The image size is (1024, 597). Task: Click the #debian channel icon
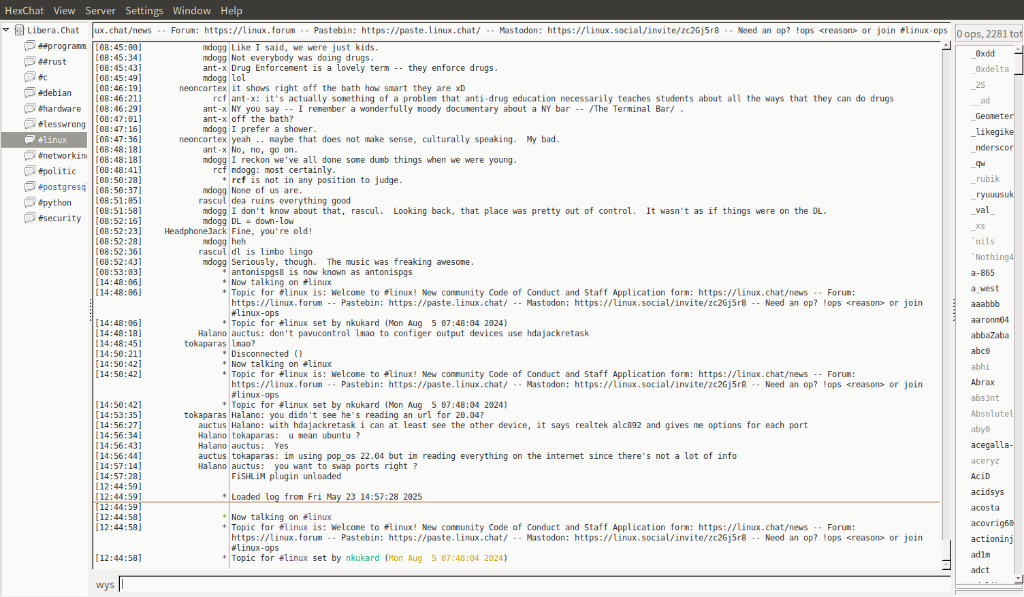point(30,93)
